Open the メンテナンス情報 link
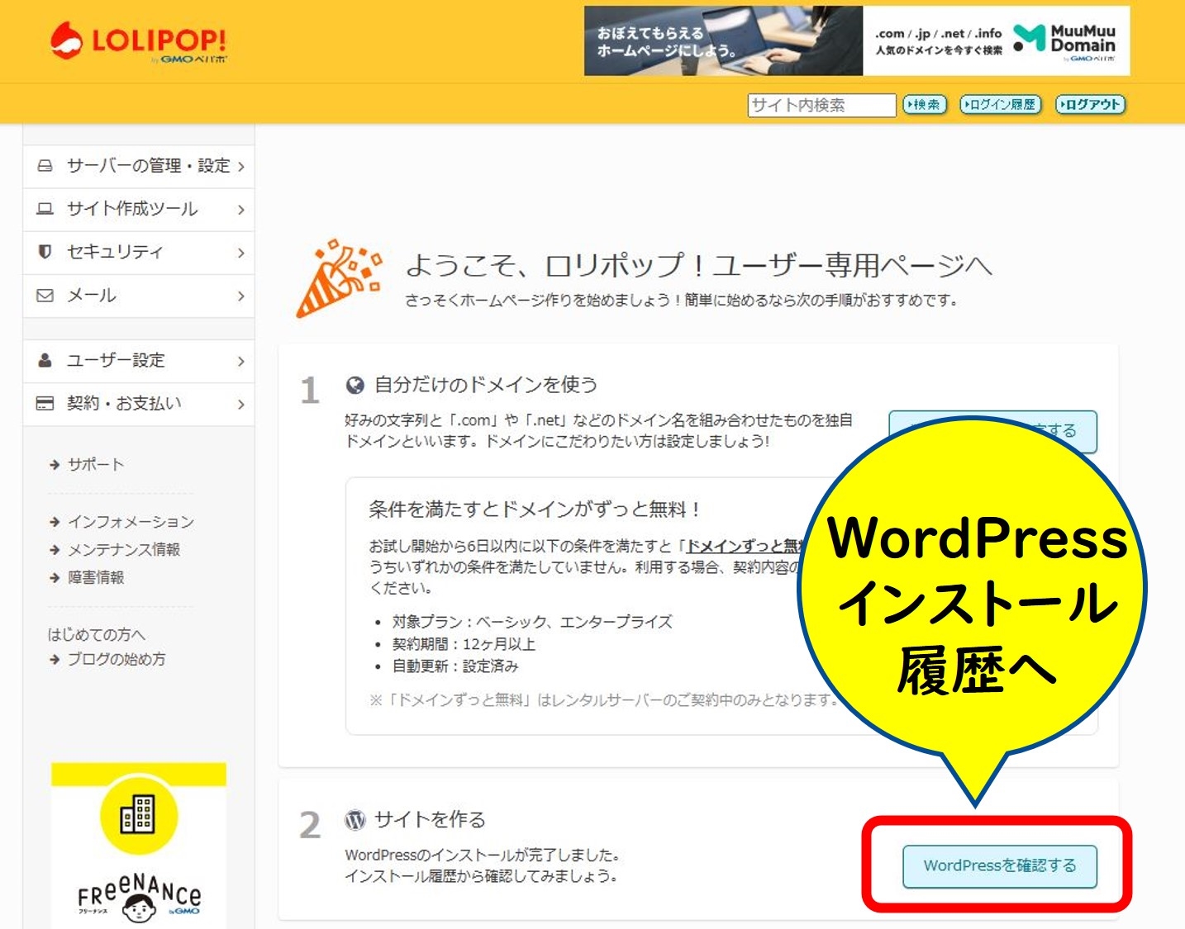Viewport: 1185px width, 929px height. click(x=124, y=549)
